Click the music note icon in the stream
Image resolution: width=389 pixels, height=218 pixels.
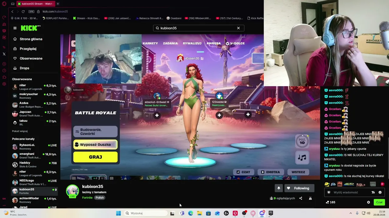[302, 157]
